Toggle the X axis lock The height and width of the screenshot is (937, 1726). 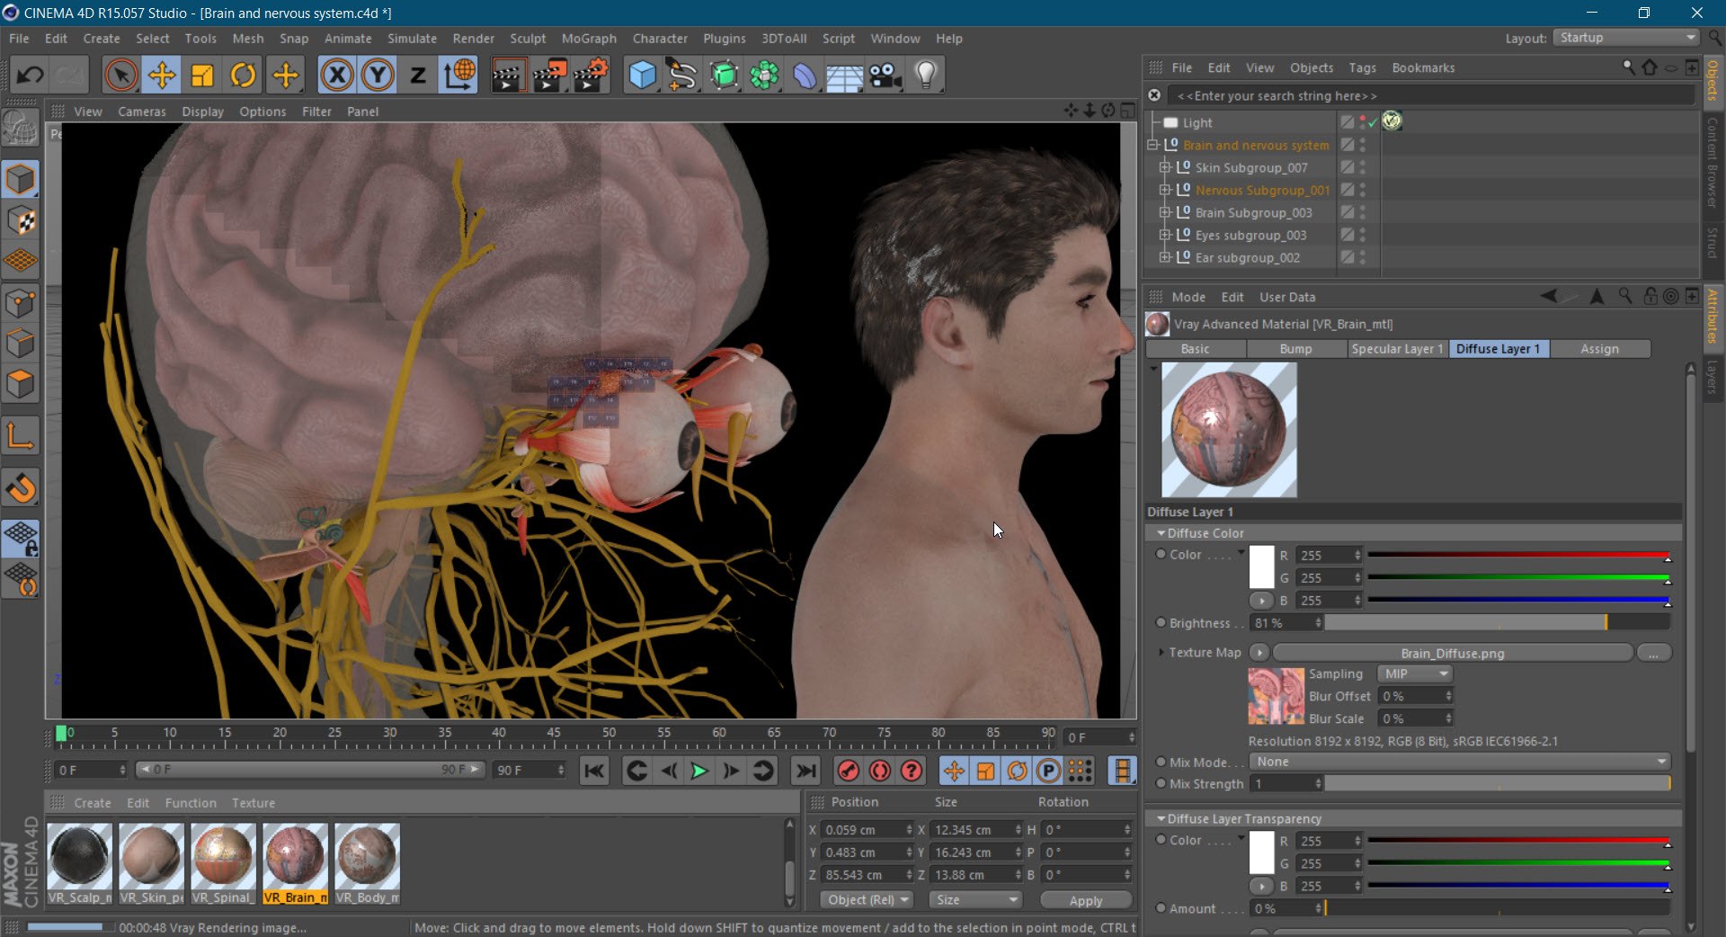pyautogui.click(x=337, y=76)
